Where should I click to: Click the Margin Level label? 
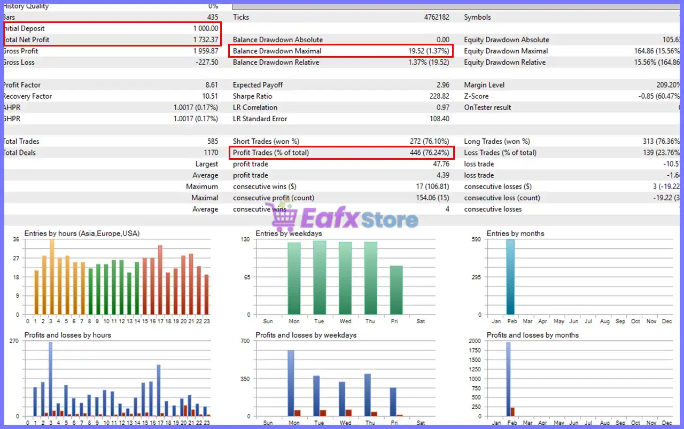(x=484, y=85)
